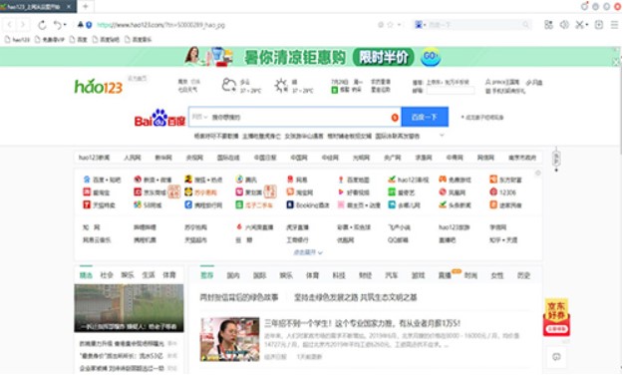Select the 生活 tab in left news panel
This screenshot has width=625, height=376.
pos(149,274)
